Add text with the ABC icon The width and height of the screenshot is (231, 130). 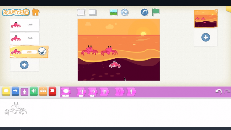pyautogui.click(x=125, y=12)
